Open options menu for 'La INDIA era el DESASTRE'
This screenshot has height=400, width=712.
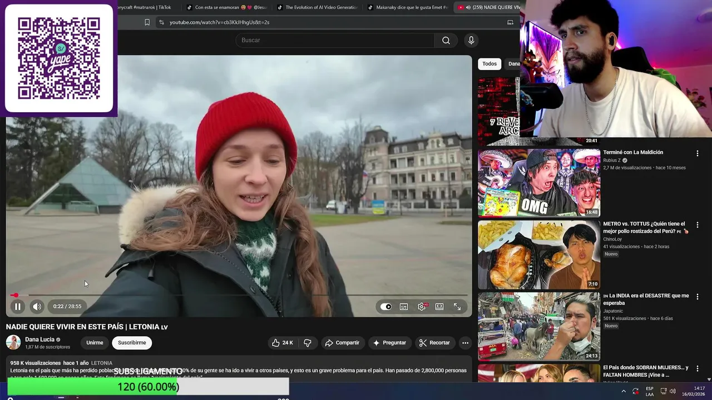click(697, 297)
